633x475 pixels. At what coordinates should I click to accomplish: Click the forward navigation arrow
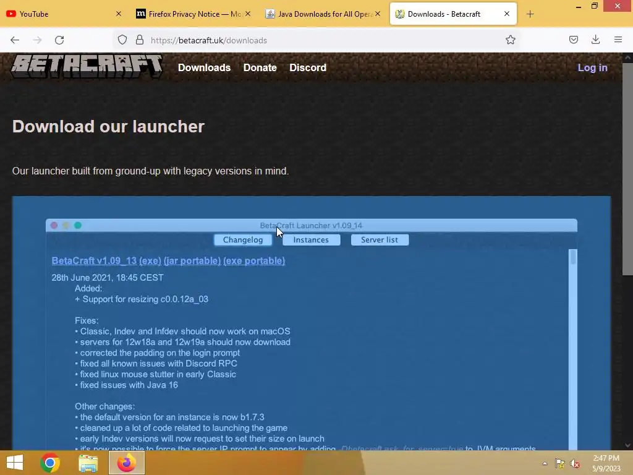(x=37, y=40)
